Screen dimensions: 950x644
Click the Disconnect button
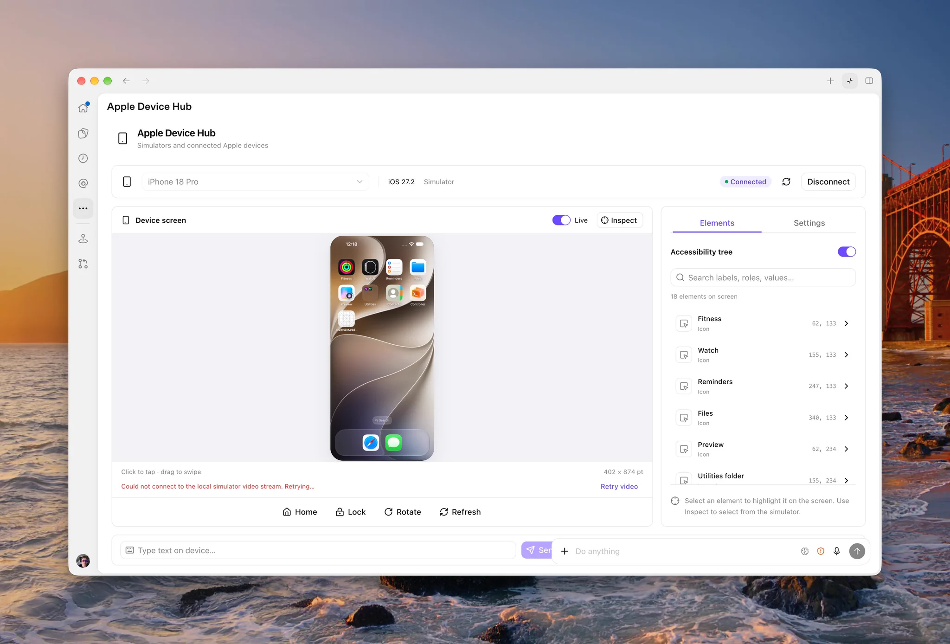828,181
